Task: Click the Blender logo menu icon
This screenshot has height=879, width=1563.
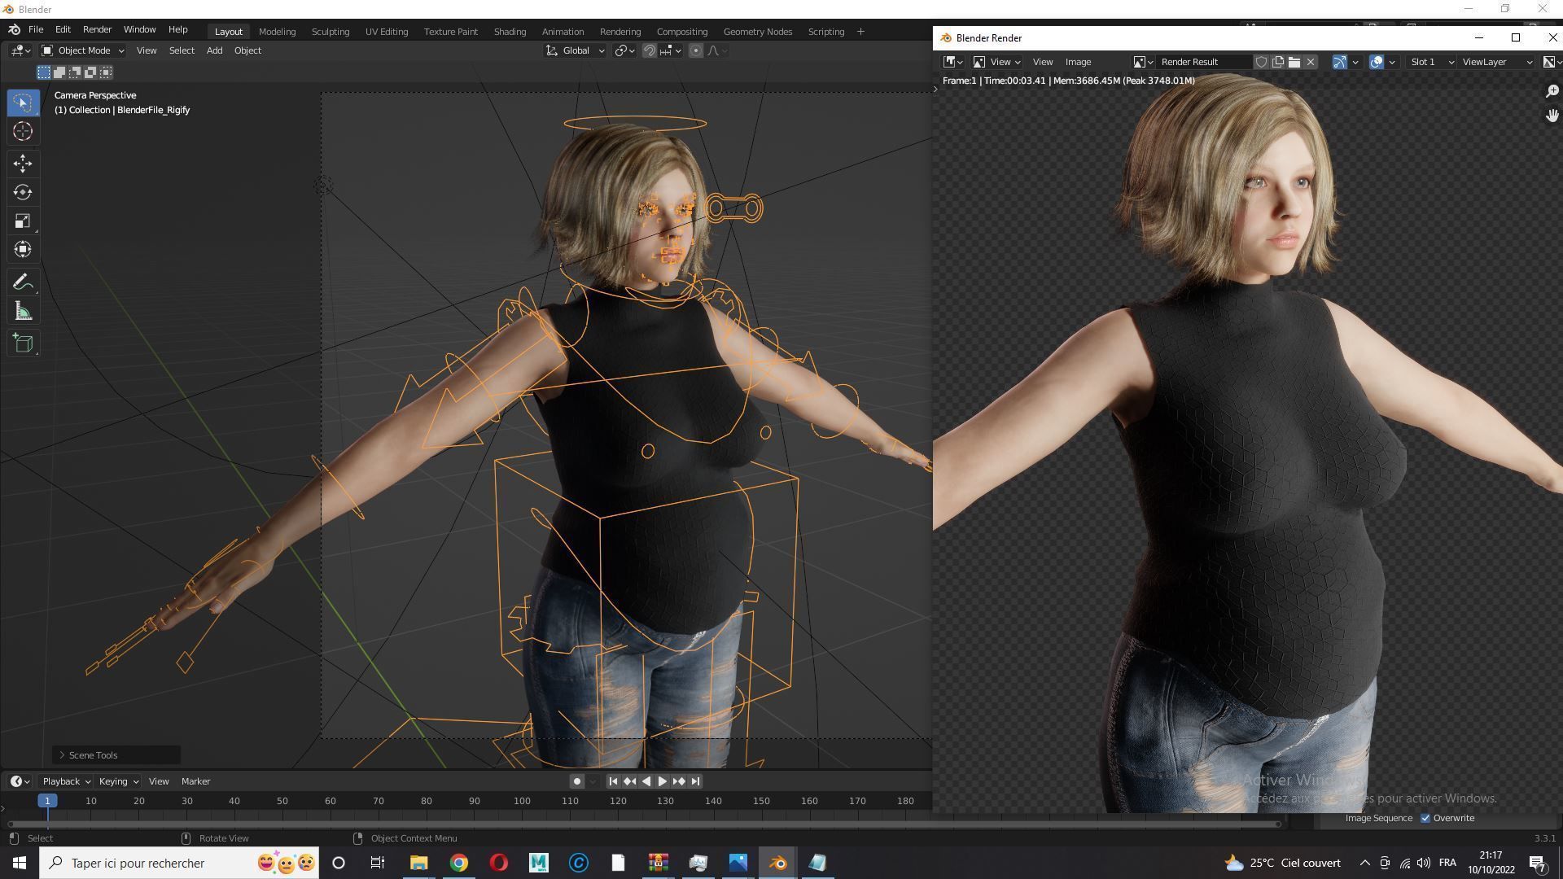Action: coord(14,29)
